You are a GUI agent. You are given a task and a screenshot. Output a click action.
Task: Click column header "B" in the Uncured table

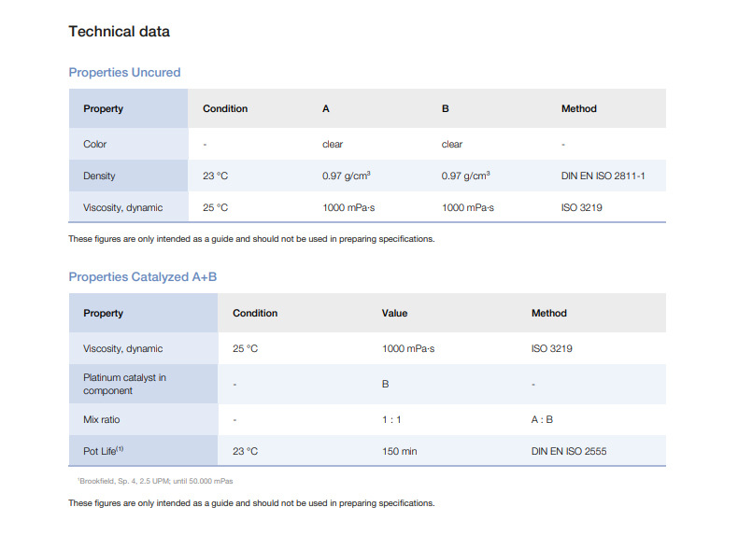click(446, 109)
